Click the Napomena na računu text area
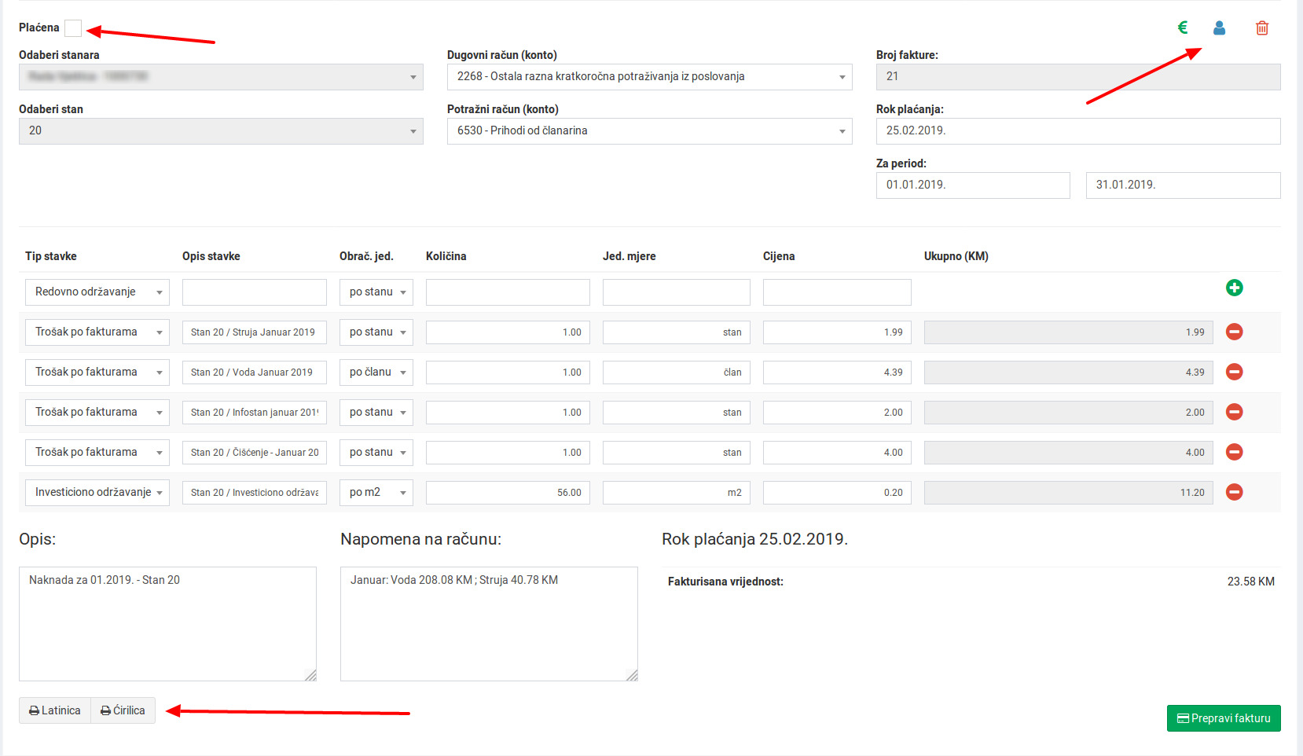Viewport: 1303px width, 756px height. (x=488, y=623)
